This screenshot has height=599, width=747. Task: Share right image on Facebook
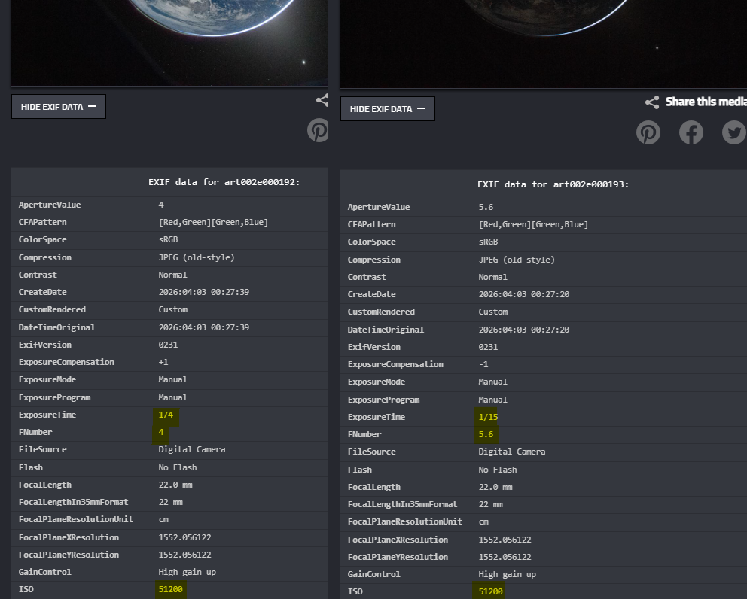pyautogui.click(x=691, y=132)
